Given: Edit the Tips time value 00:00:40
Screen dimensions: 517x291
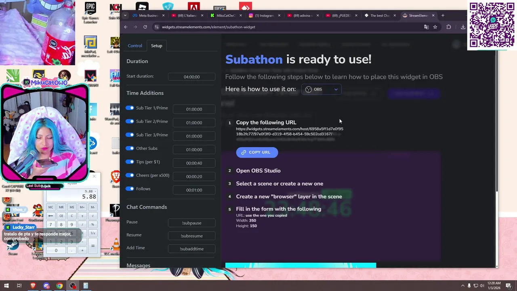Looking at the screenshot, I should [x=194, y=163].
